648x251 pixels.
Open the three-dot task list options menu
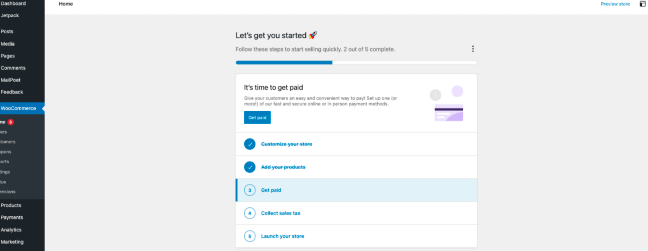point(473,49)
